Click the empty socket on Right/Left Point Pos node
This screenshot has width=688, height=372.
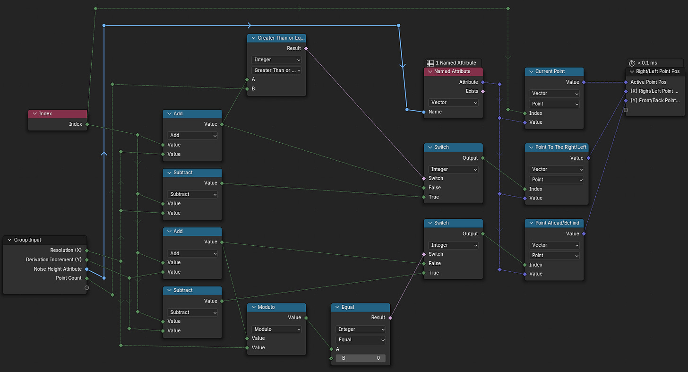click(626, 110)
